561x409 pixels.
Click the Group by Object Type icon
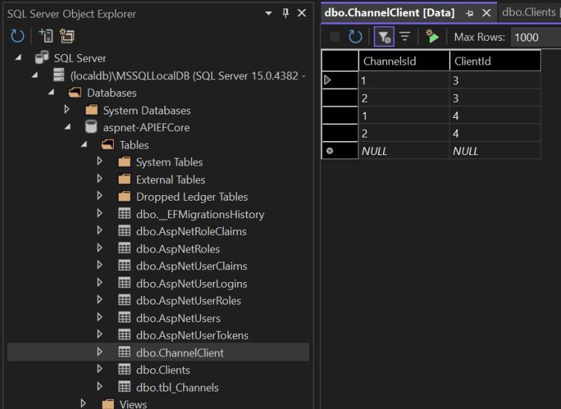(67, 36)
